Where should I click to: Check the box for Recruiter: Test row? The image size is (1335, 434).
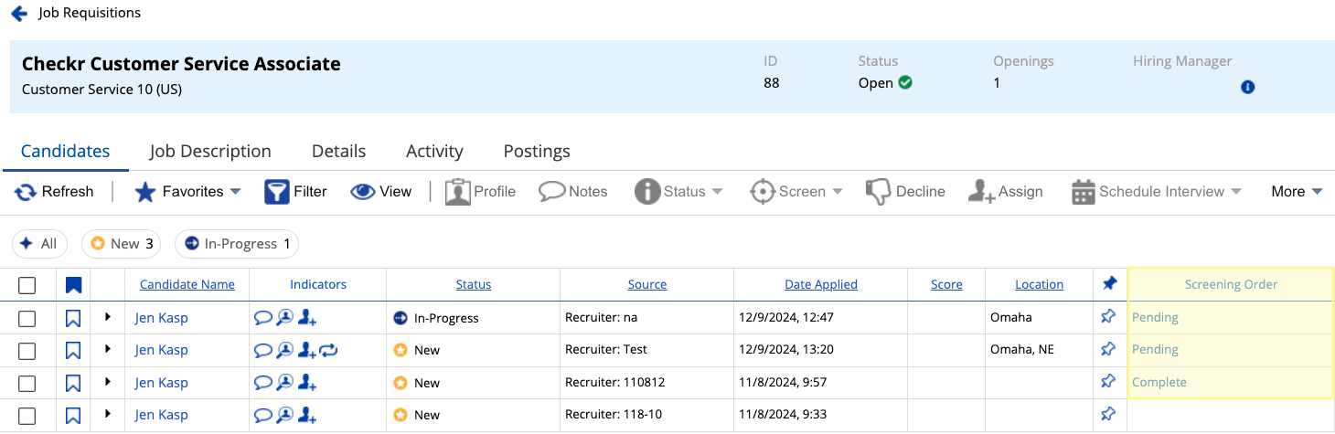click(27, 351)
